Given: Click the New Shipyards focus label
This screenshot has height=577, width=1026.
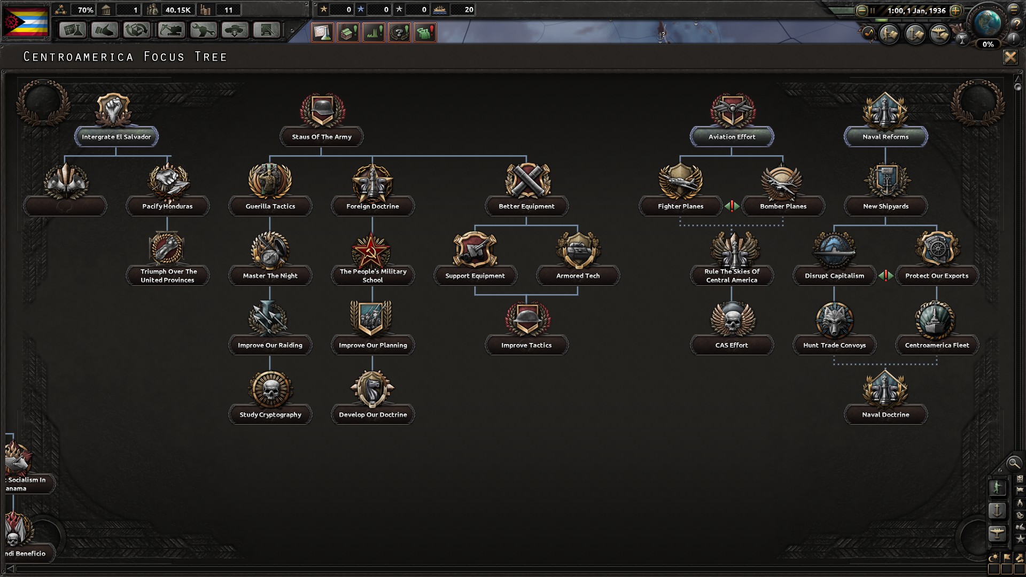Looking at the screenshot, I should click(x=885, y=206).
